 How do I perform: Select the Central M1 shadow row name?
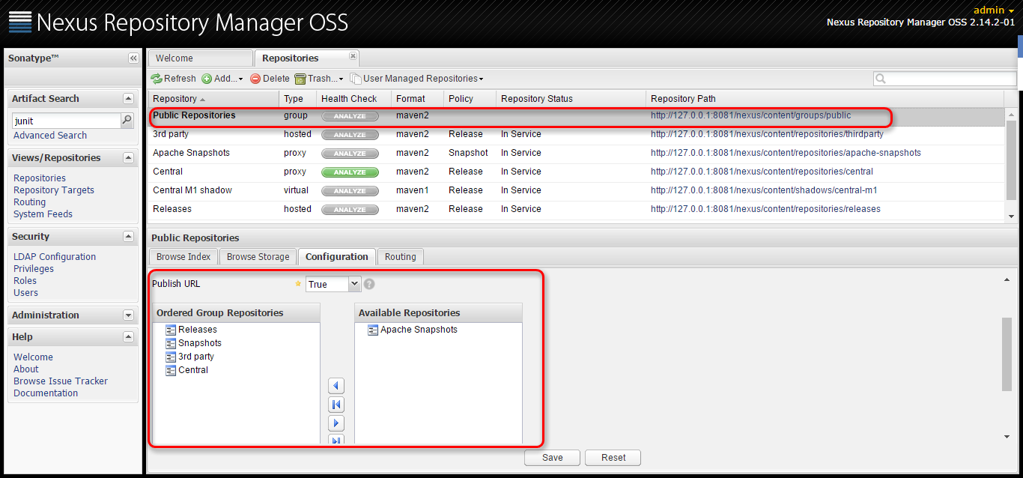[x=192, y=190]
